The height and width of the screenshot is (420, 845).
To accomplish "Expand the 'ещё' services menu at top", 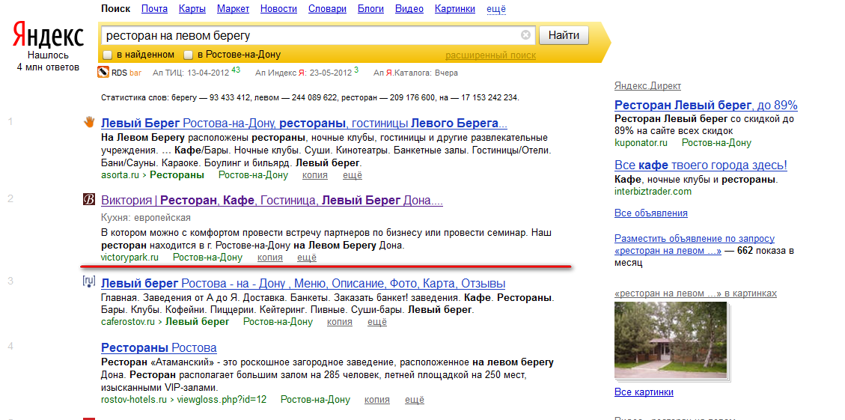I will pos(496,9).
